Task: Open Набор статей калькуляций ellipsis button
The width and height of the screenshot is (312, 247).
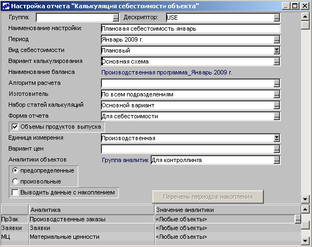Action: click(x=276, y=105)
